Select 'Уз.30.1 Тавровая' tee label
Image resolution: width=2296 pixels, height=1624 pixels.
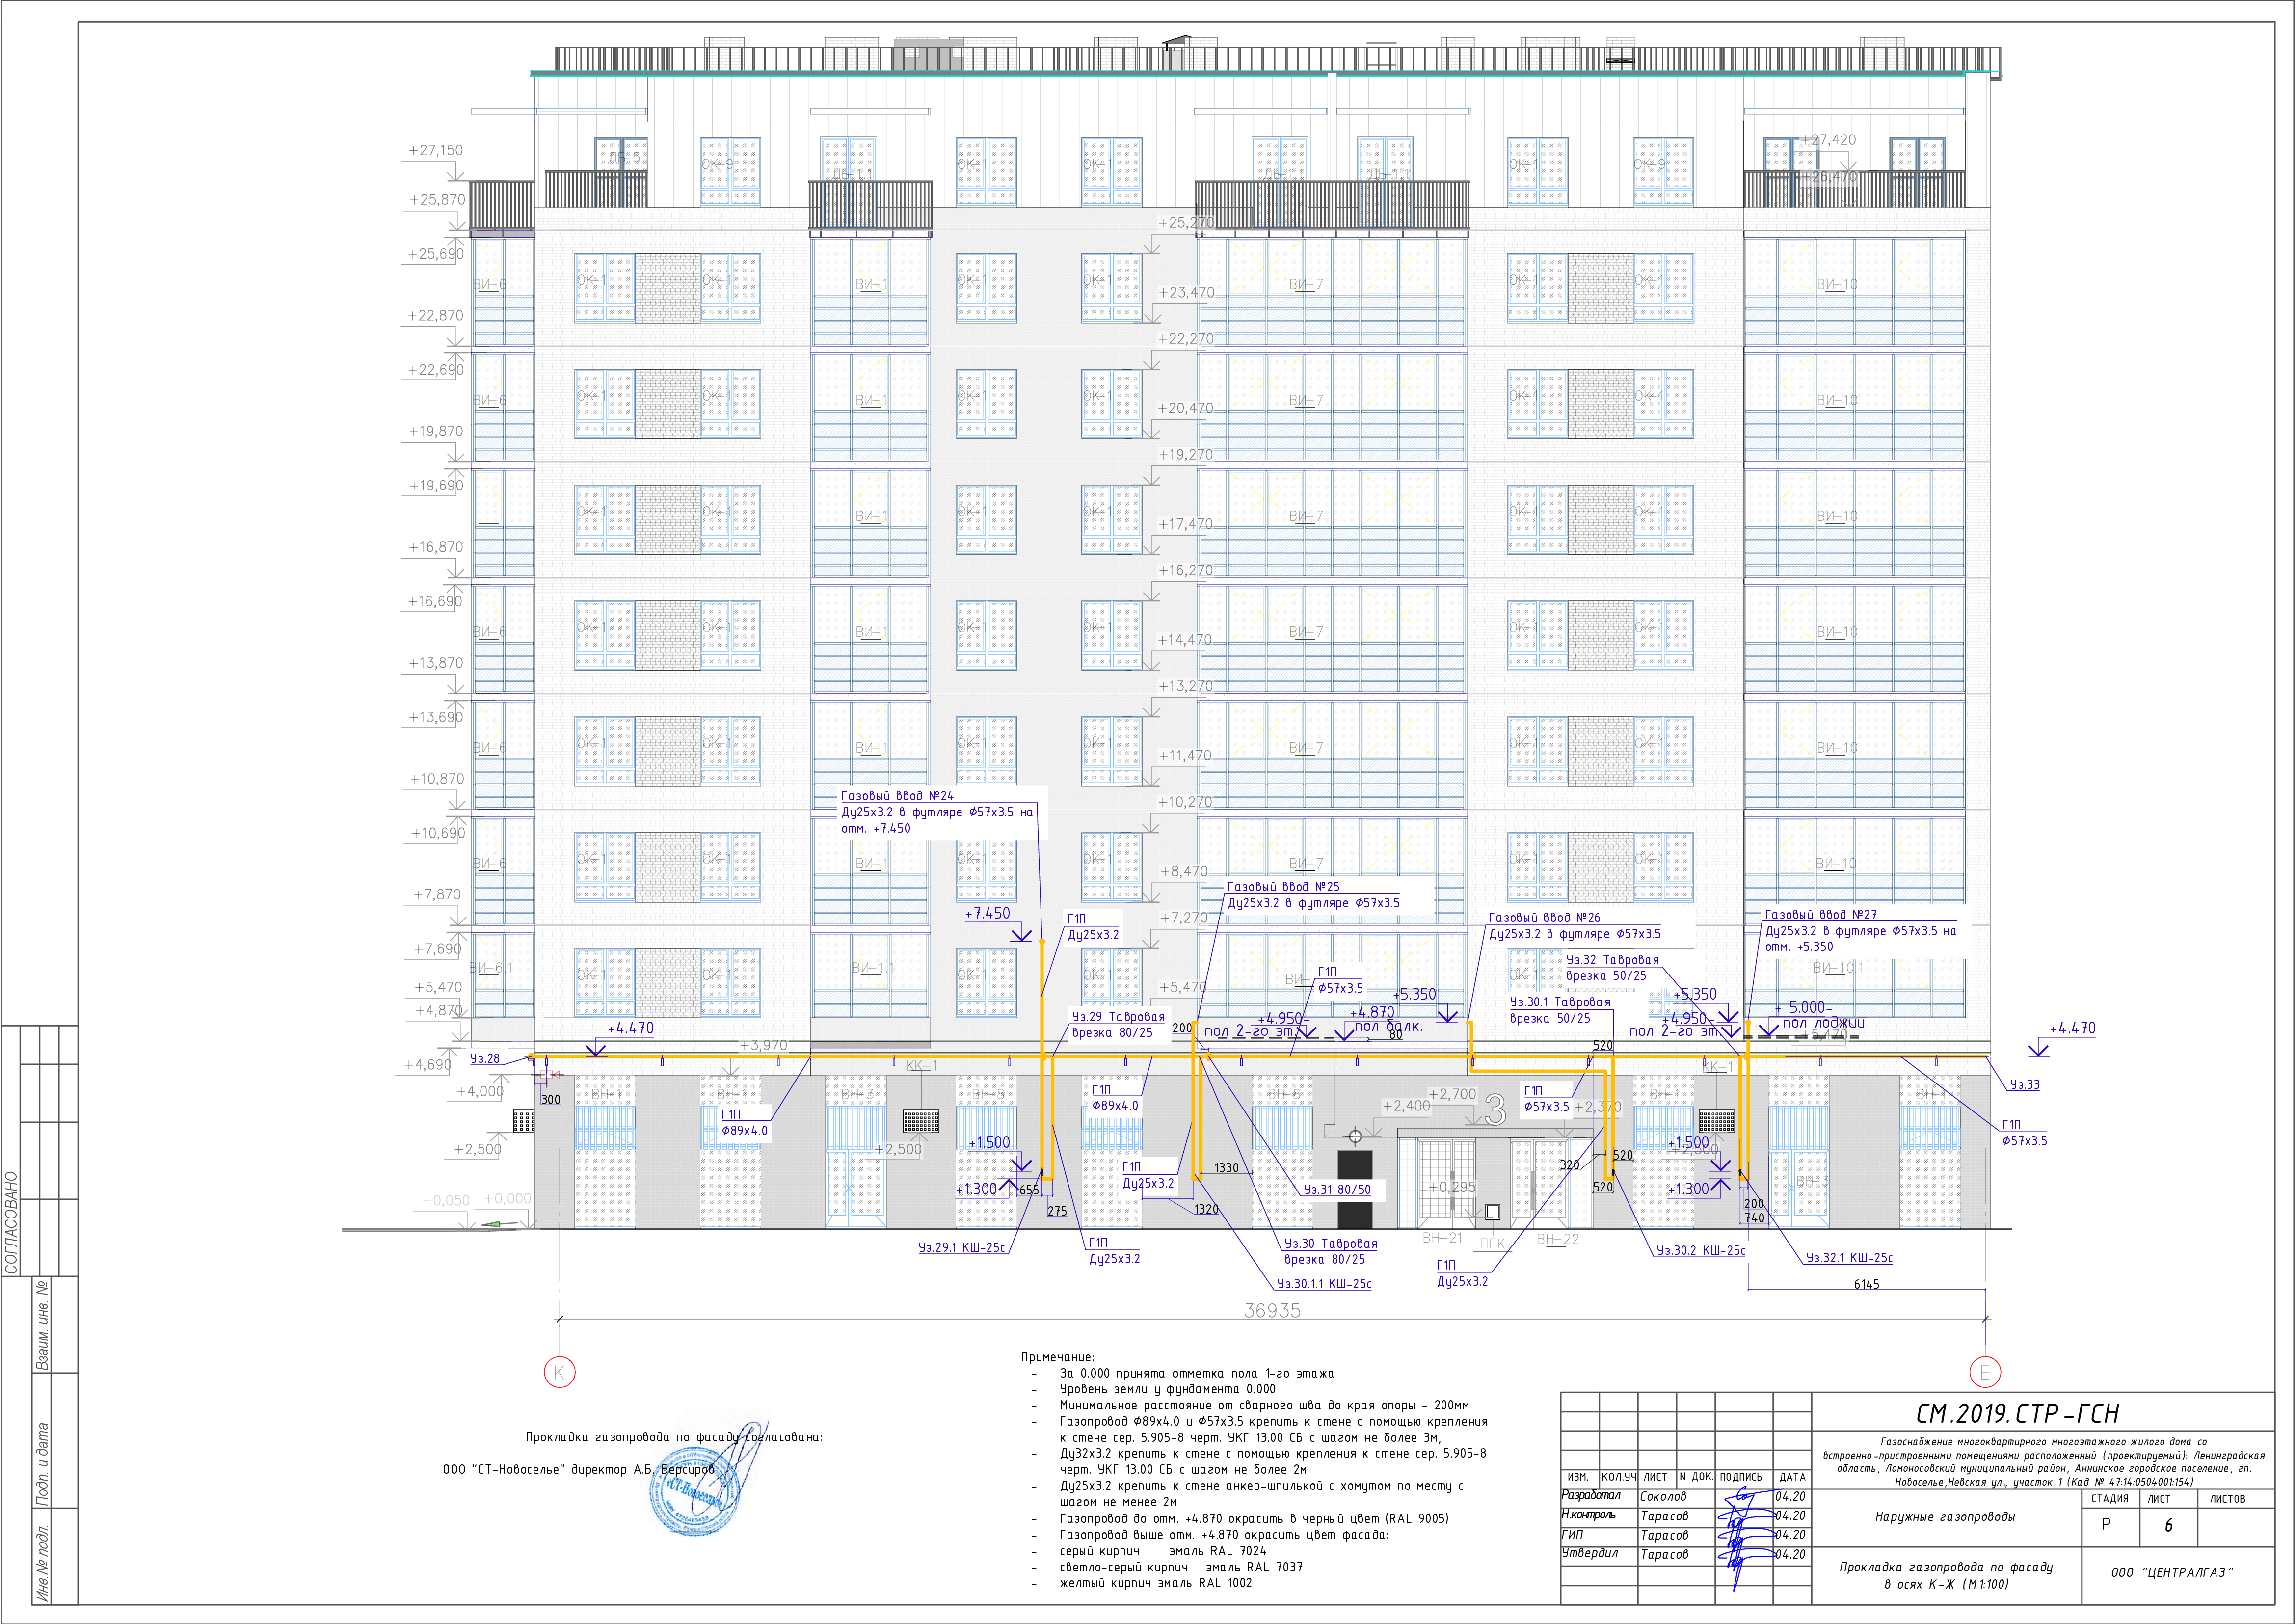pos(1560,1002)
